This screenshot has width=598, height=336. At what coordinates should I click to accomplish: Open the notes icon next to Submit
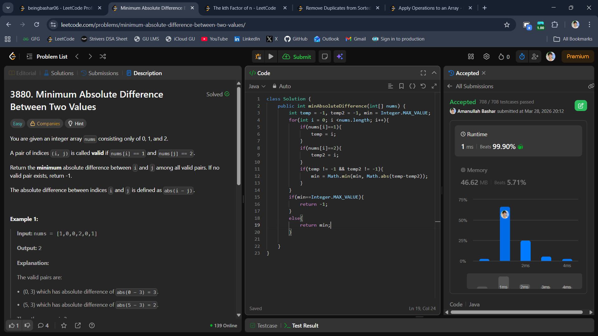click(x=325, y=56)
